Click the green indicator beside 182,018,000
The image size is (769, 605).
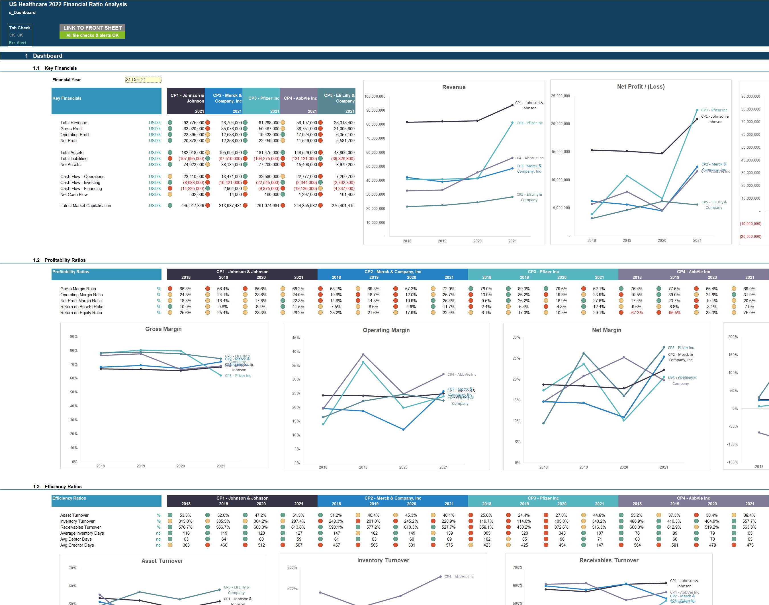click(170, 152)
